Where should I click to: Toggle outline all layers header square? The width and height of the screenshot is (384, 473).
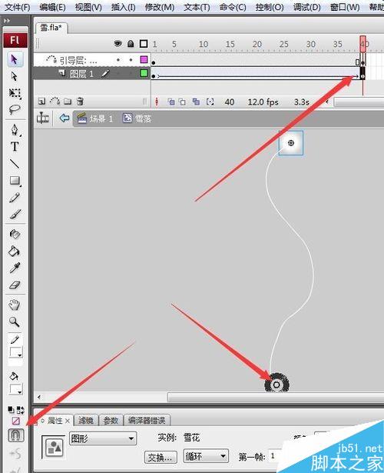pyautogui.click(x=144, y=44)
